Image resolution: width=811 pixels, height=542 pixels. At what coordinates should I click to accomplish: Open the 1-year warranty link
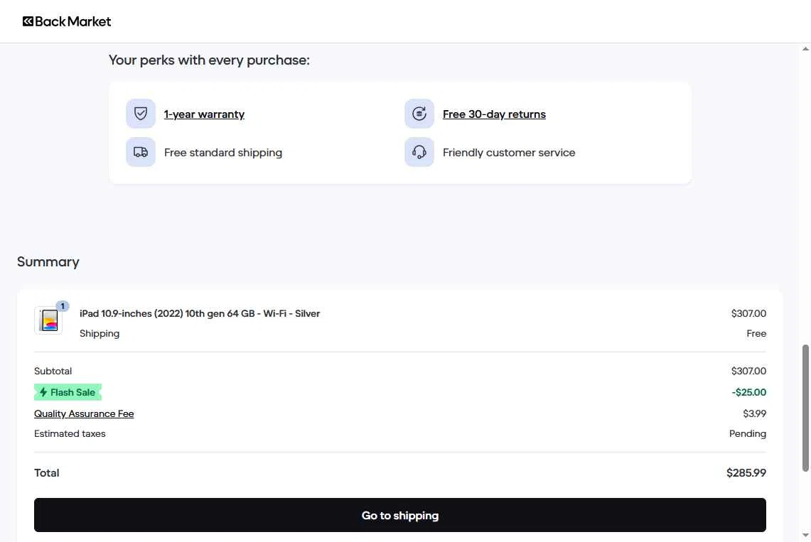[204, 114]
